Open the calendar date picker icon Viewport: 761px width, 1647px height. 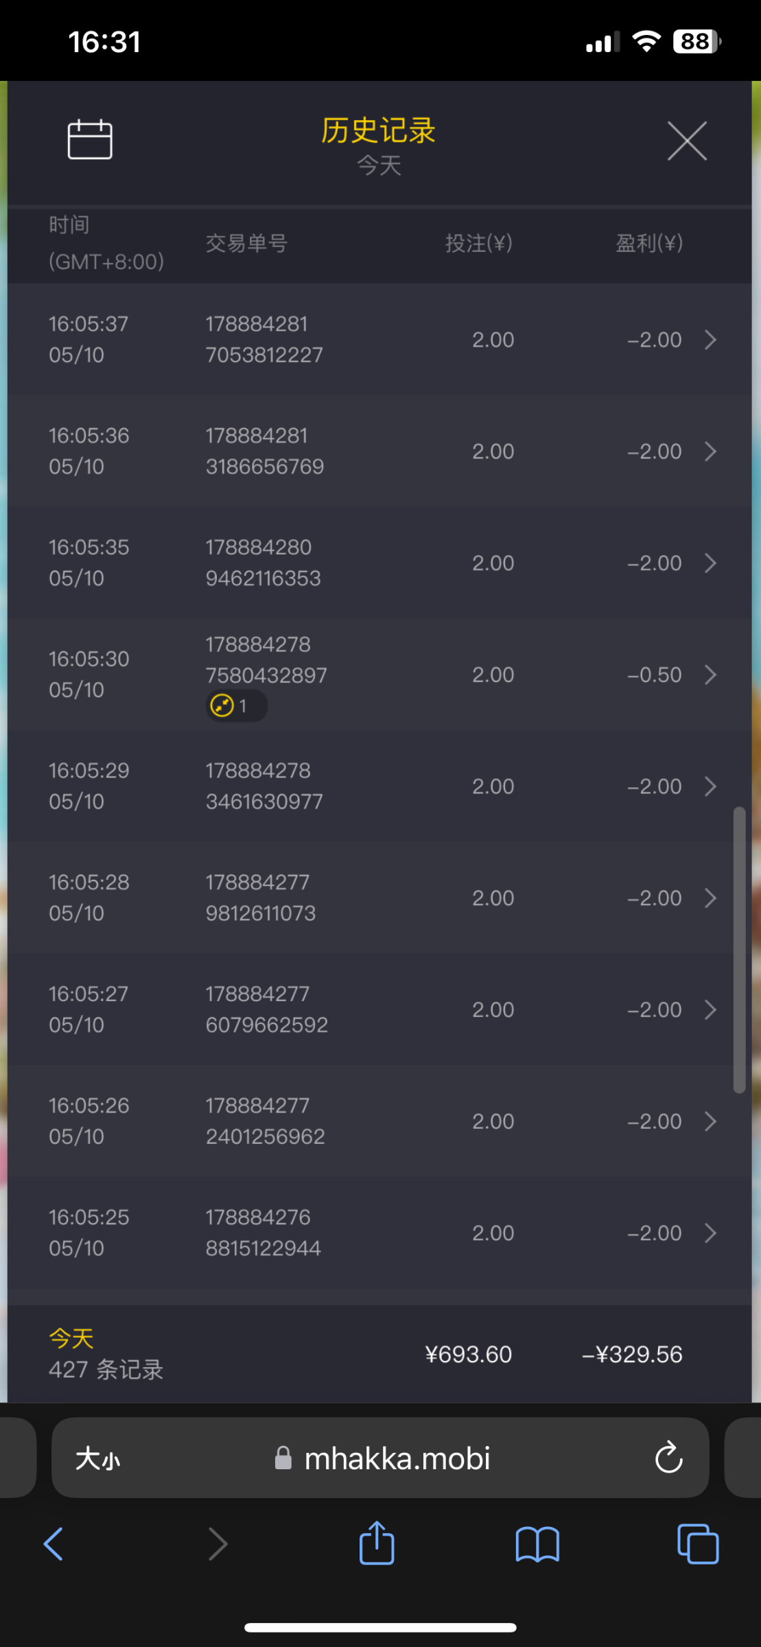[x=90, y=139]
